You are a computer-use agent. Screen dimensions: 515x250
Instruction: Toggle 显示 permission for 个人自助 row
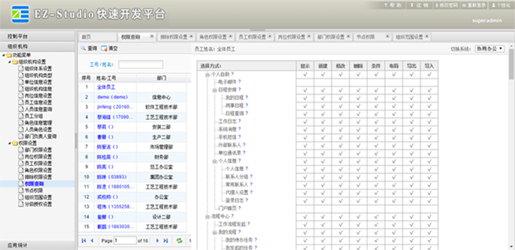click(x=305, y=74)
